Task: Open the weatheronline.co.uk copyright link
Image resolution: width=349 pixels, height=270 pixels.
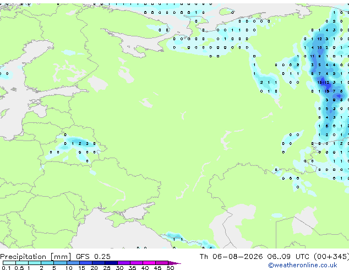Action: tap(303, 265)
